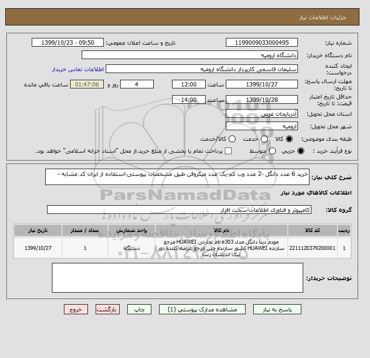
Task: Open the اطلاعات تماس خریدار link
Action: click(78, 69)
